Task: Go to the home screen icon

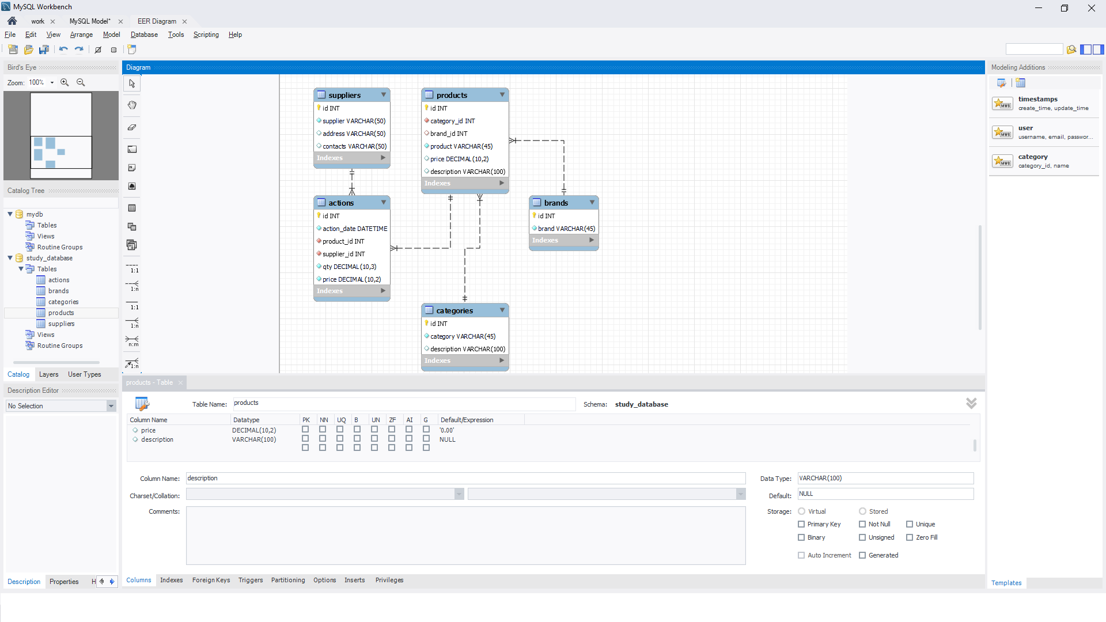Action: click(12, 21)
